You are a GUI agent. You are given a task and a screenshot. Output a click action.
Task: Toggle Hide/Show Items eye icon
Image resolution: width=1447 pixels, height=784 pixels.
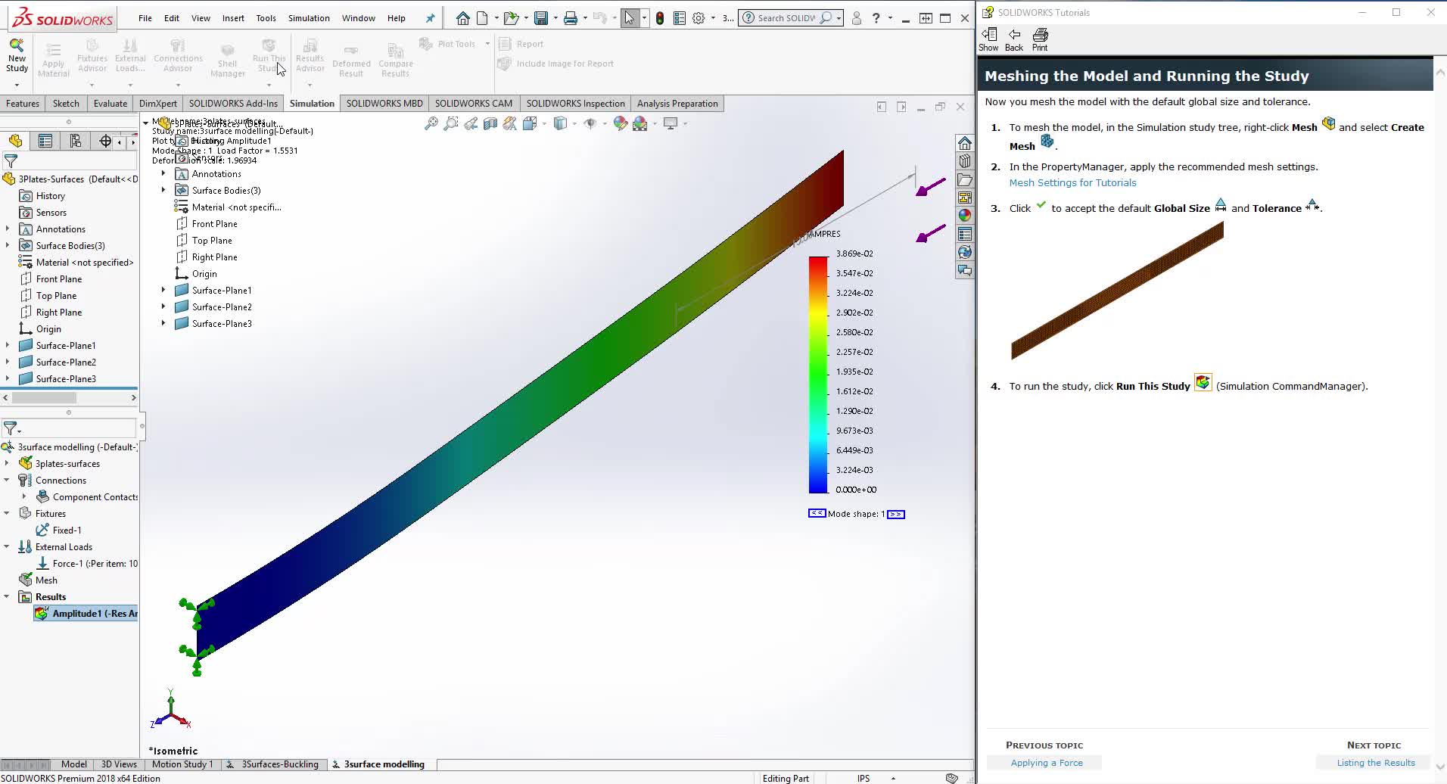591,123
